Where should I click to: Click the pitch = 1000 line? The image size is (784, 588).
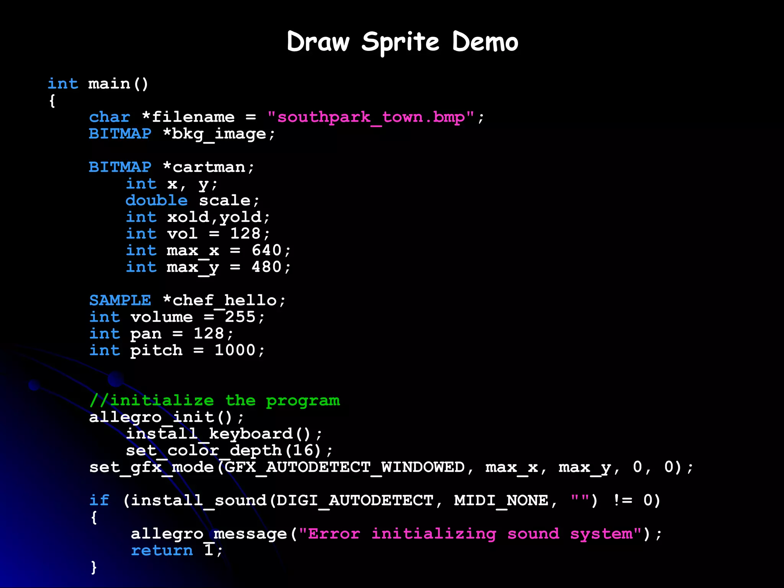pos(177,350)
